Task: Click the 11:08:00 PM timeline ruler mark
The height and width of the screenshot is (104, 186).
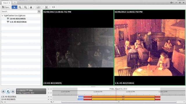Action: tap(98, 92)
